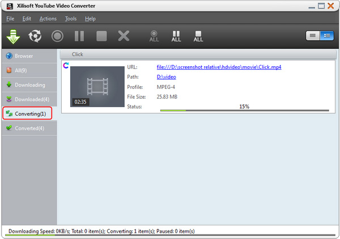Click the Stop All toolbar icon
This screenshot has height=239, width=340.
coord(198,36)
